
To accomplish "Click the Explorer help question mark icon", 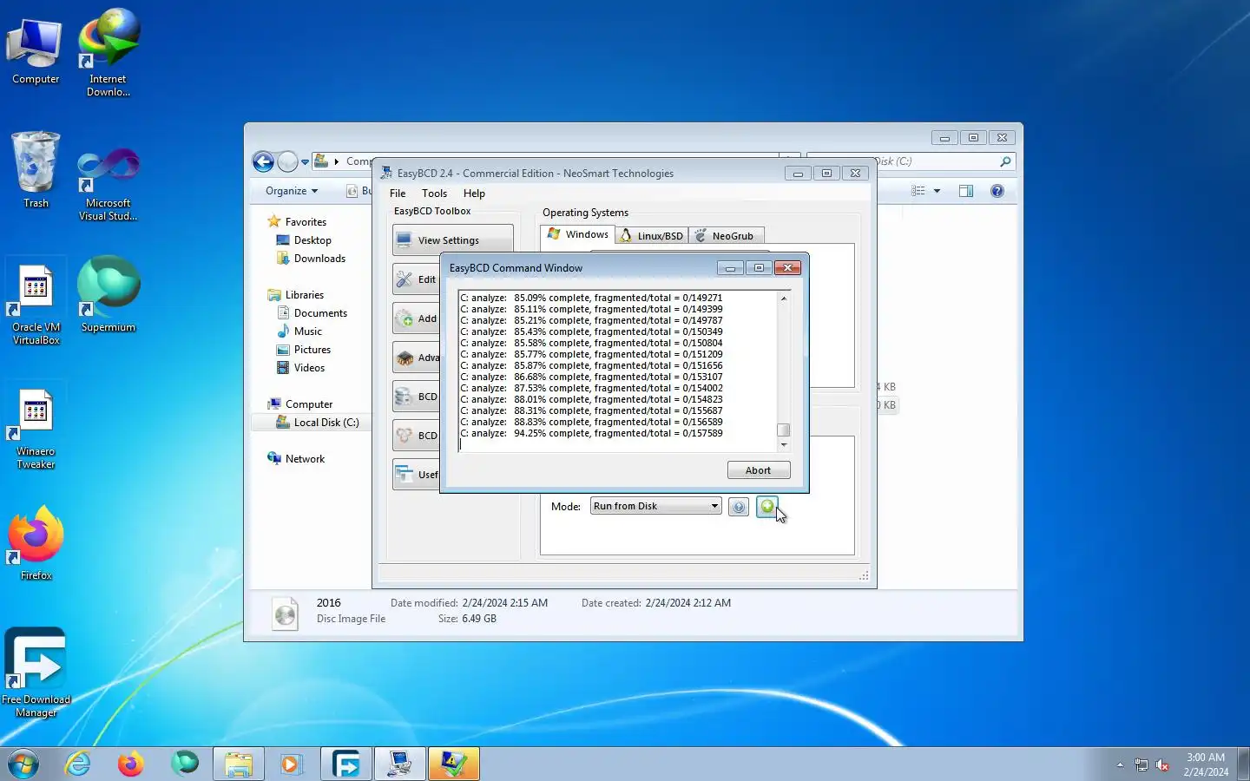I will click(x=997, y=191).
